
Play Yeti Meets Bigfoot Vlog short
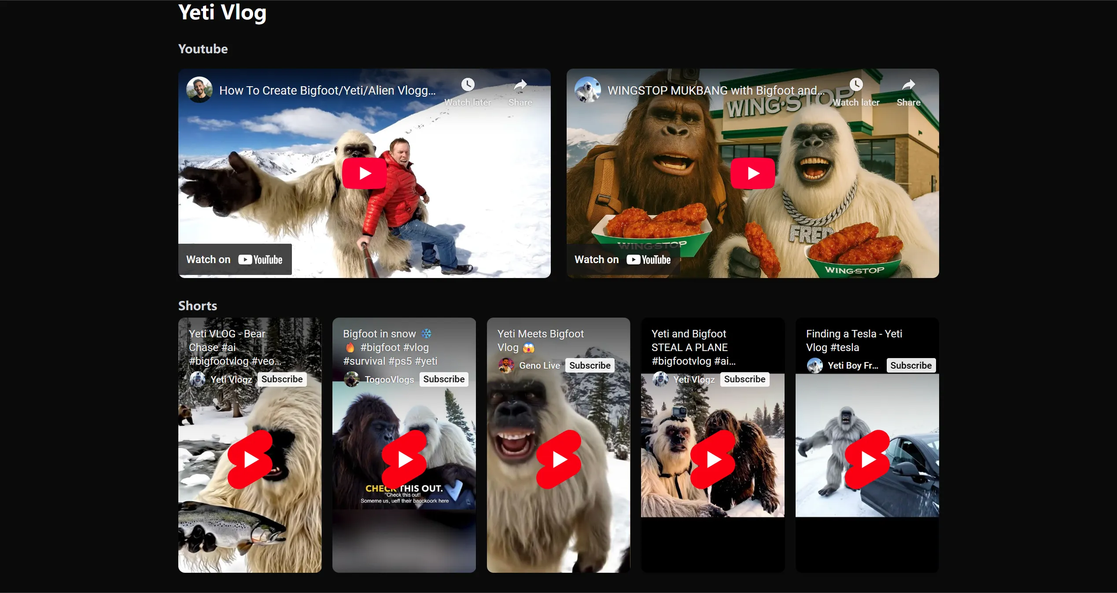click(559, 459)
